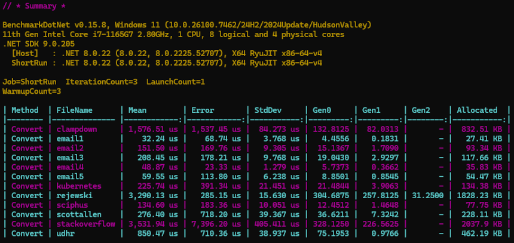Click the kubernetes error value 391.34 us
The height and width of the screenshot is (243, 514).
click(x=221, y=186)
